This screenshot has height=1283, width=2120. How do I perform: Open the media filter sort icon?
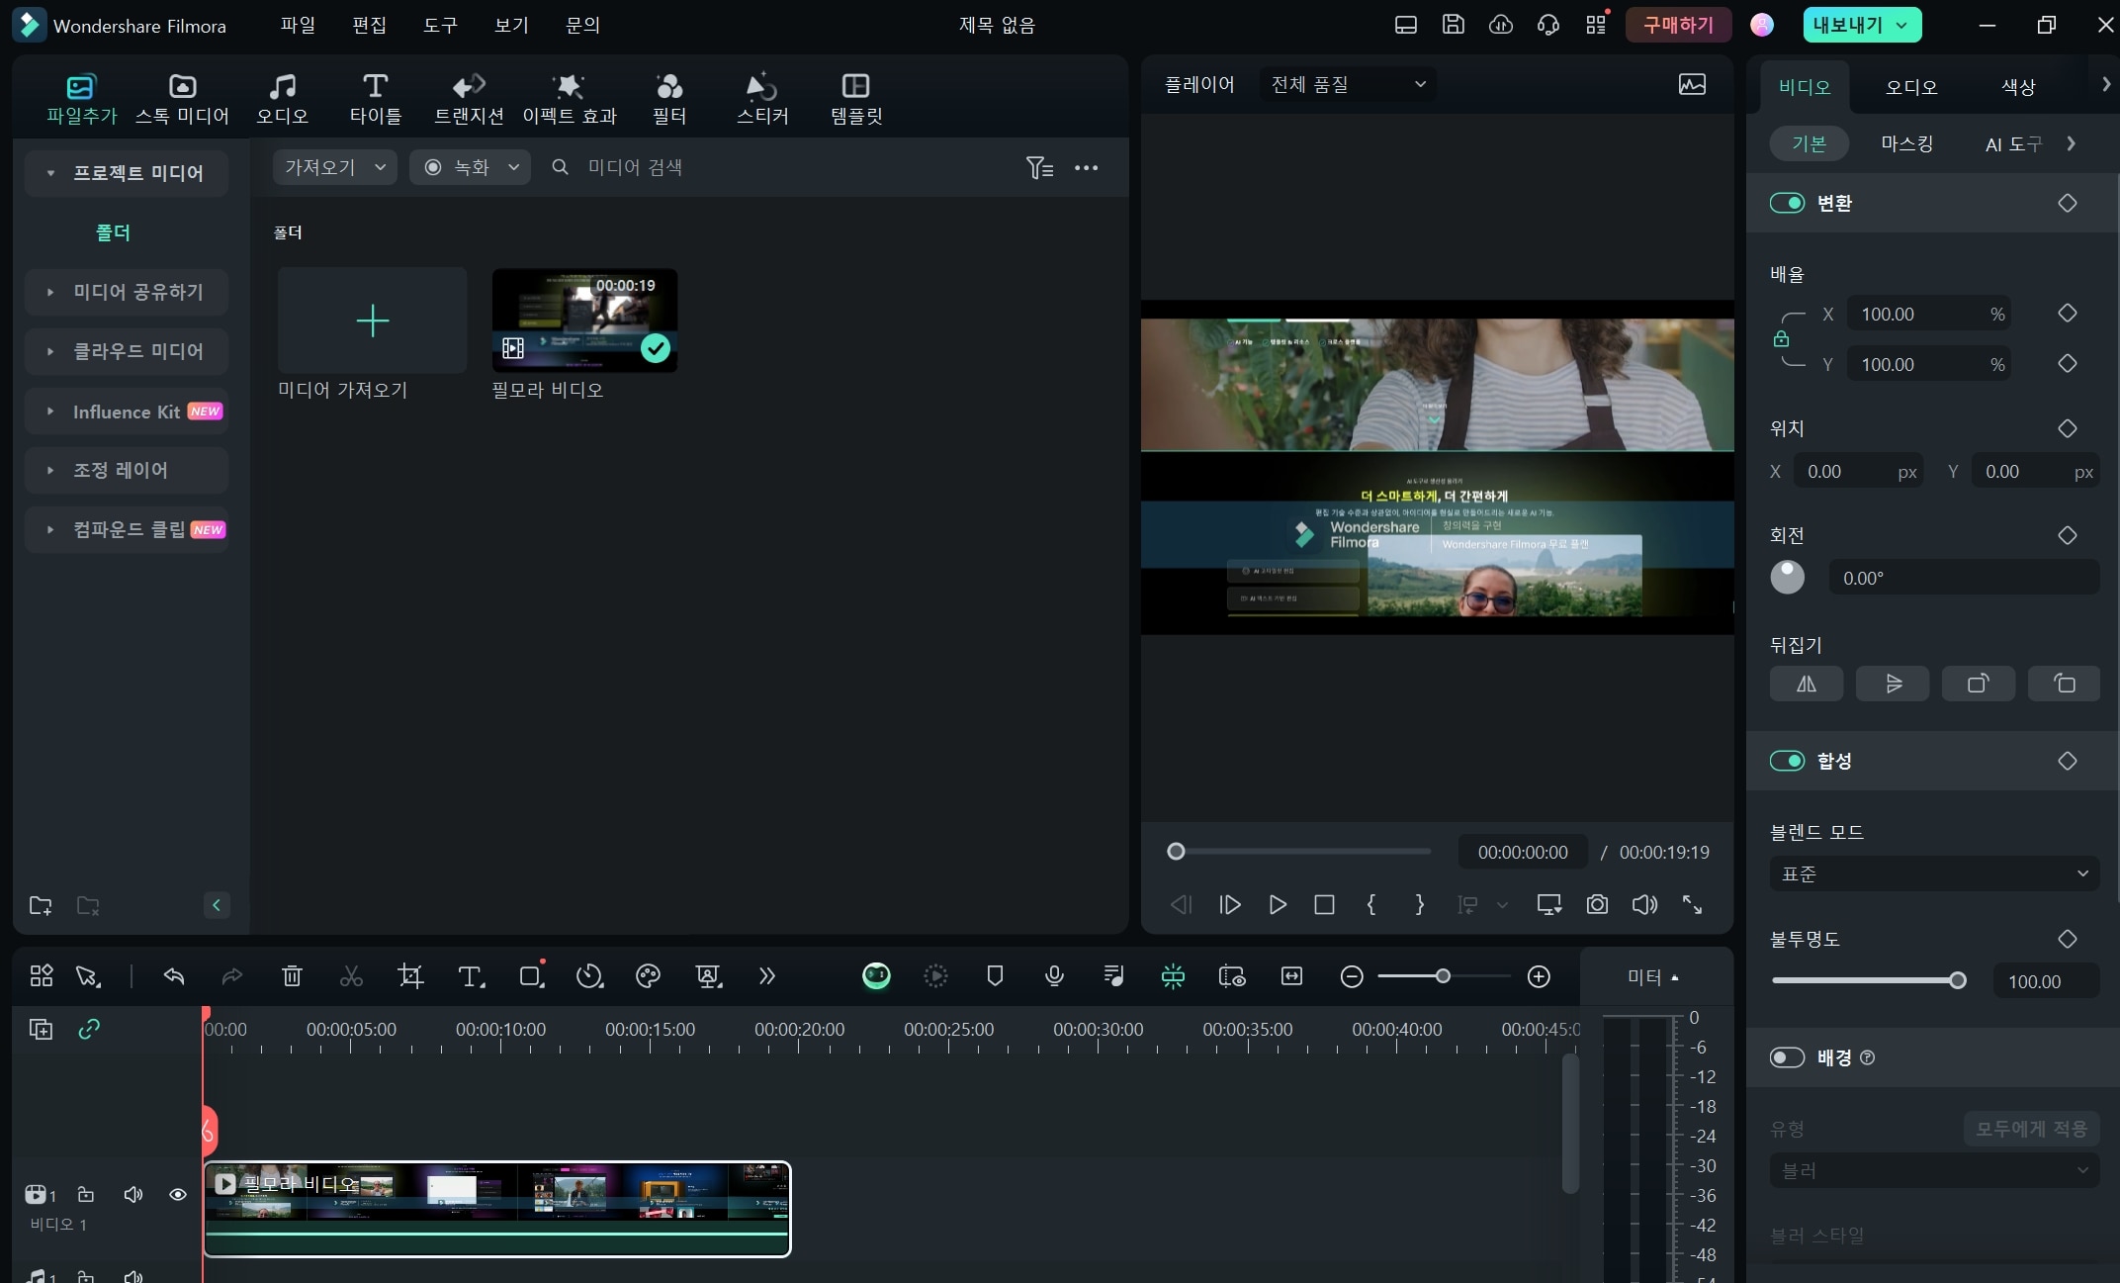[x=1039, y=167]
